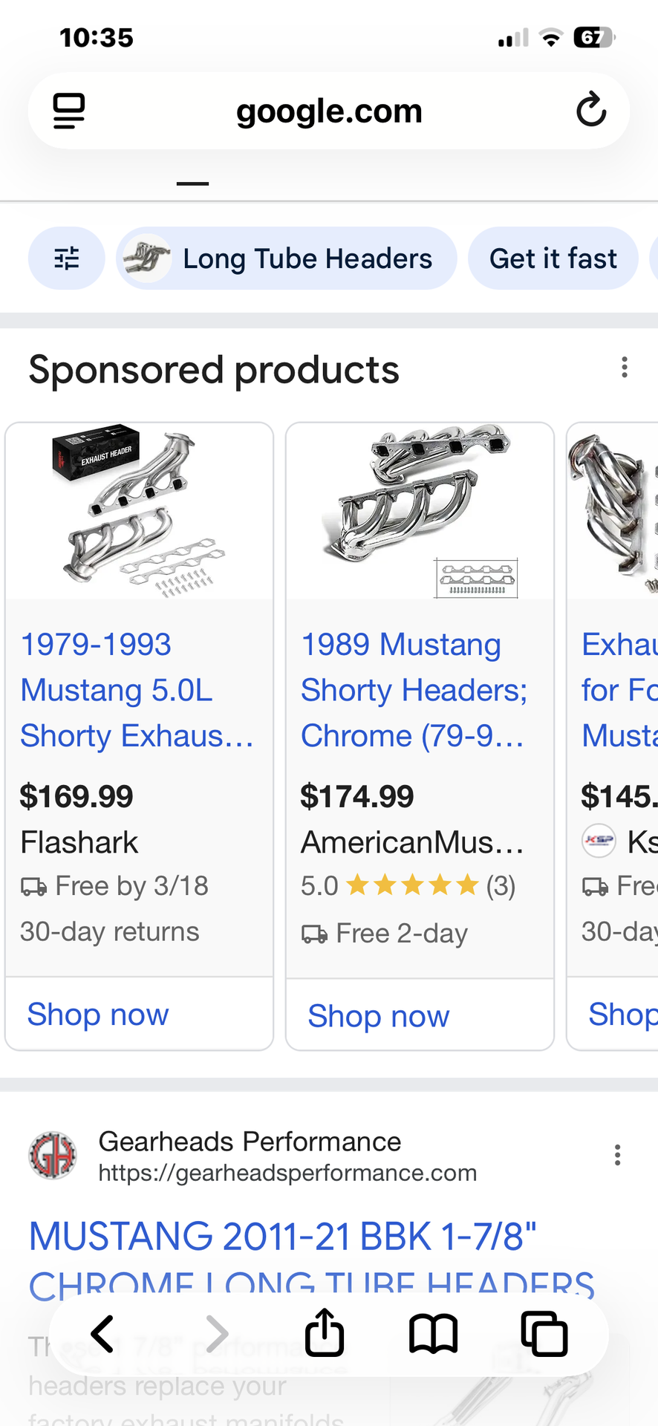Image resolution: width=658 pixels, height=1426 pixels.
Task: Tap the browser back arrow
Action: pos(102,1333)
